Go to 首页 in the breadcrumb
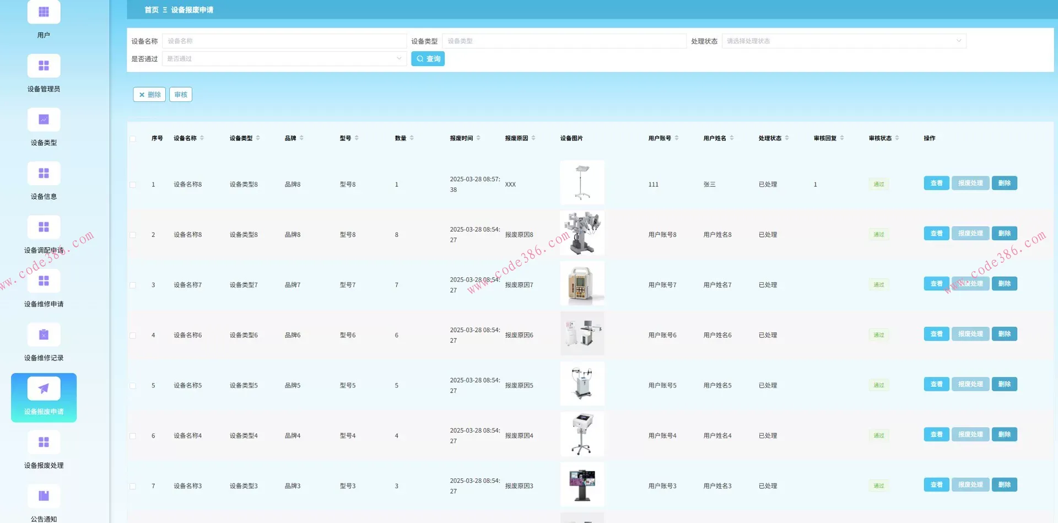Viewport: 1058px width, 523px height. (x=151, y=10)
